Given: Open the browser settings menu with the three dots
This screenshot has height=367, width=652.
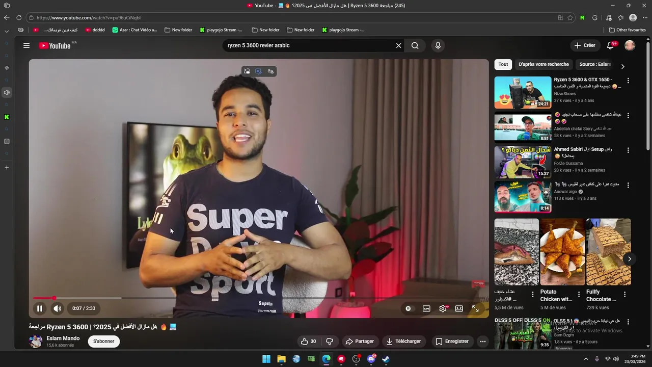Looking at the screenshot, I should pyautogui.click(x=645, y=17).
